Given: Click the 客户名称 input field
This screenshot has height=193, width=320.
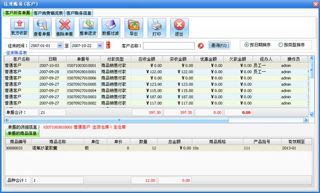Looking at the screenshot, I should (x=169, y=46).
